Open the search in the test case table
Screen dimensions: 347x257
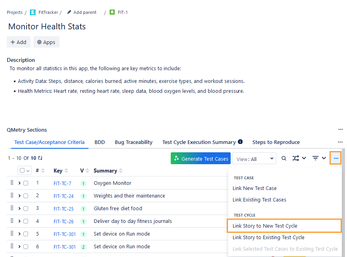click(x=283, y=158)
